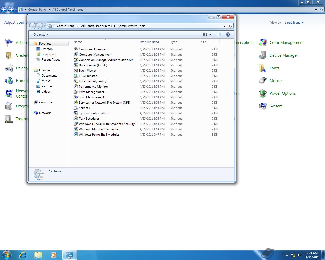Viewport: 325px width, 260px height.
Task: Select Computer in the navigation pane
Action: [46, 102]
